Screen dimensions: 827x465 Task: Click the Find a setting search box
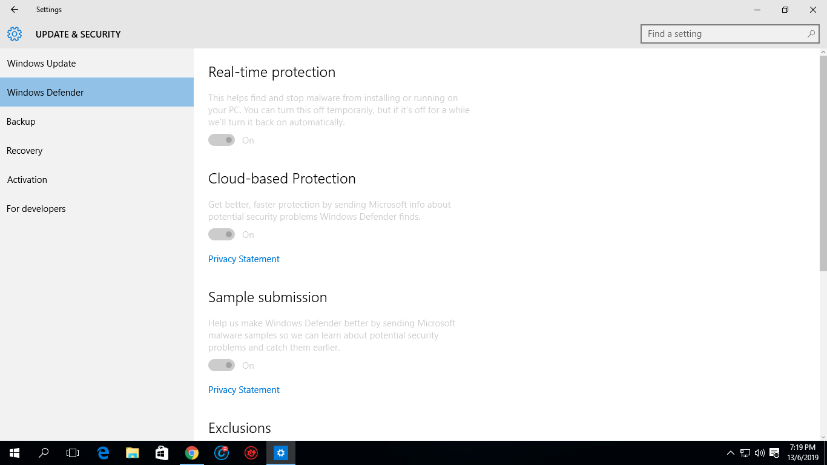pos(730,34)
